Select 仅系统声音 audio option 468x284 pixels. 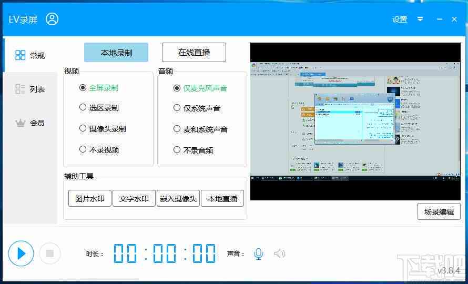(x=197, y=108)
